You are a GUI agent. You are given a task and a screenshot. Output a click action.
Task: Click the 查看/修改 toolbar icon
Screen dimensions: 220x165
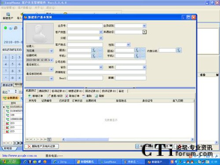49,96
